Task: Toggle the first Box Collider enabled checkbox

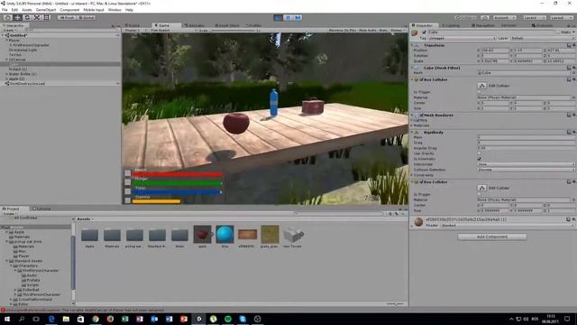Action: point(422,79)
